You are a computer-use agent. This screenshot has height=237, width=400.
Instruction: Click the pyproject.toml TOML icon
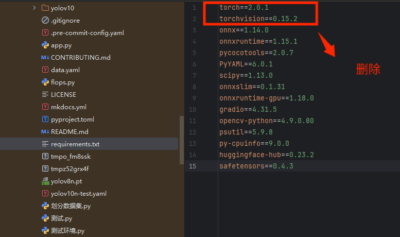45,119
